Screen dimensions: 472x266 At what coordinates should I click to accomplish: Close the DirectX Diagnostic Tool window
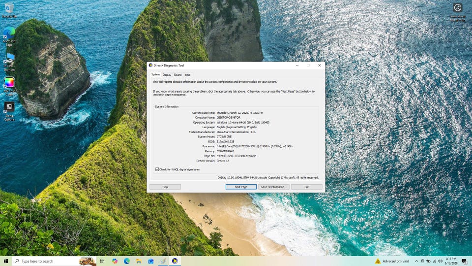pos(320,65)
